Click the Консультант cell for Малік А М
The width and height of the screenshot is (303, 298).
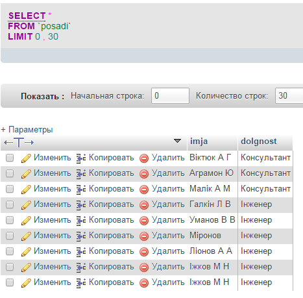click(x=265, y=189)
